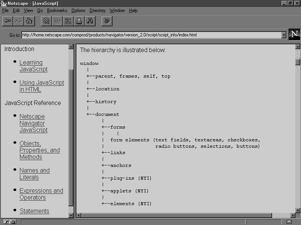Click the main frame's vertical scrollbar down arrow

coord(298,210)
